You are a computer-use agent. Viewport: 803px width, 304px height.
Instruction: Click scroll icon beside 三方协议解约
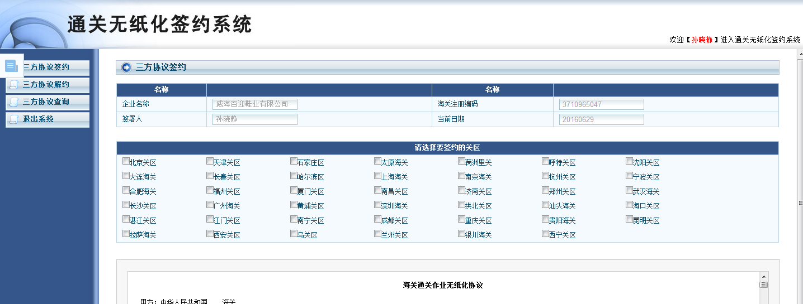point(14,85)
